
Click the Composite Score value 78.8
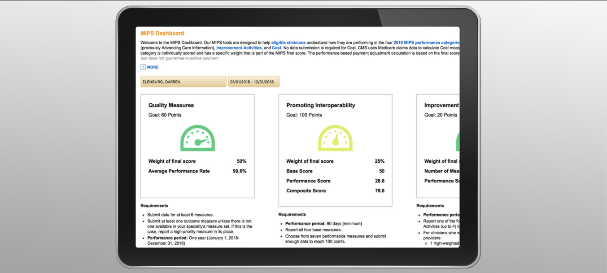[380, 191]
